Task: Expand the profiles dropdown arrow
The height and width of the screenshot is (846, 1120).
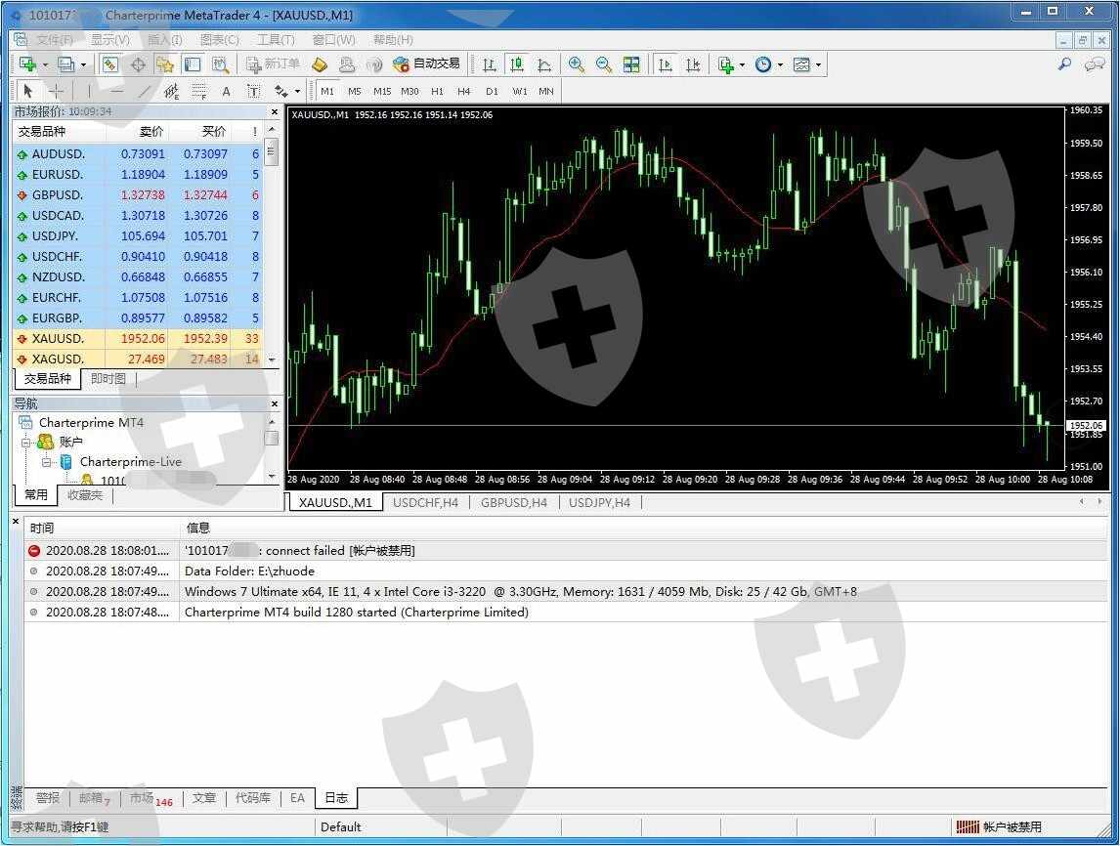Action: coord(83,65)
